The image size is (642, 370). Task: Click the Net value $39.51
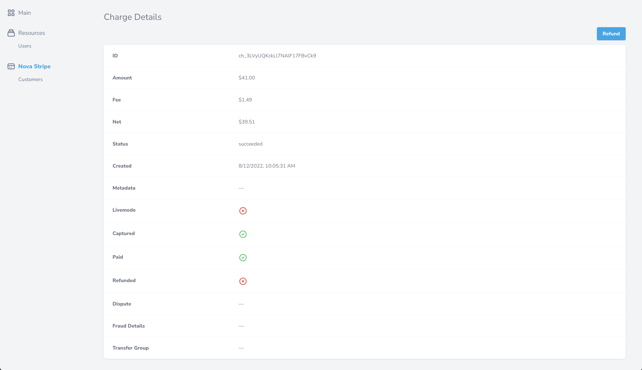click(247, 122)
